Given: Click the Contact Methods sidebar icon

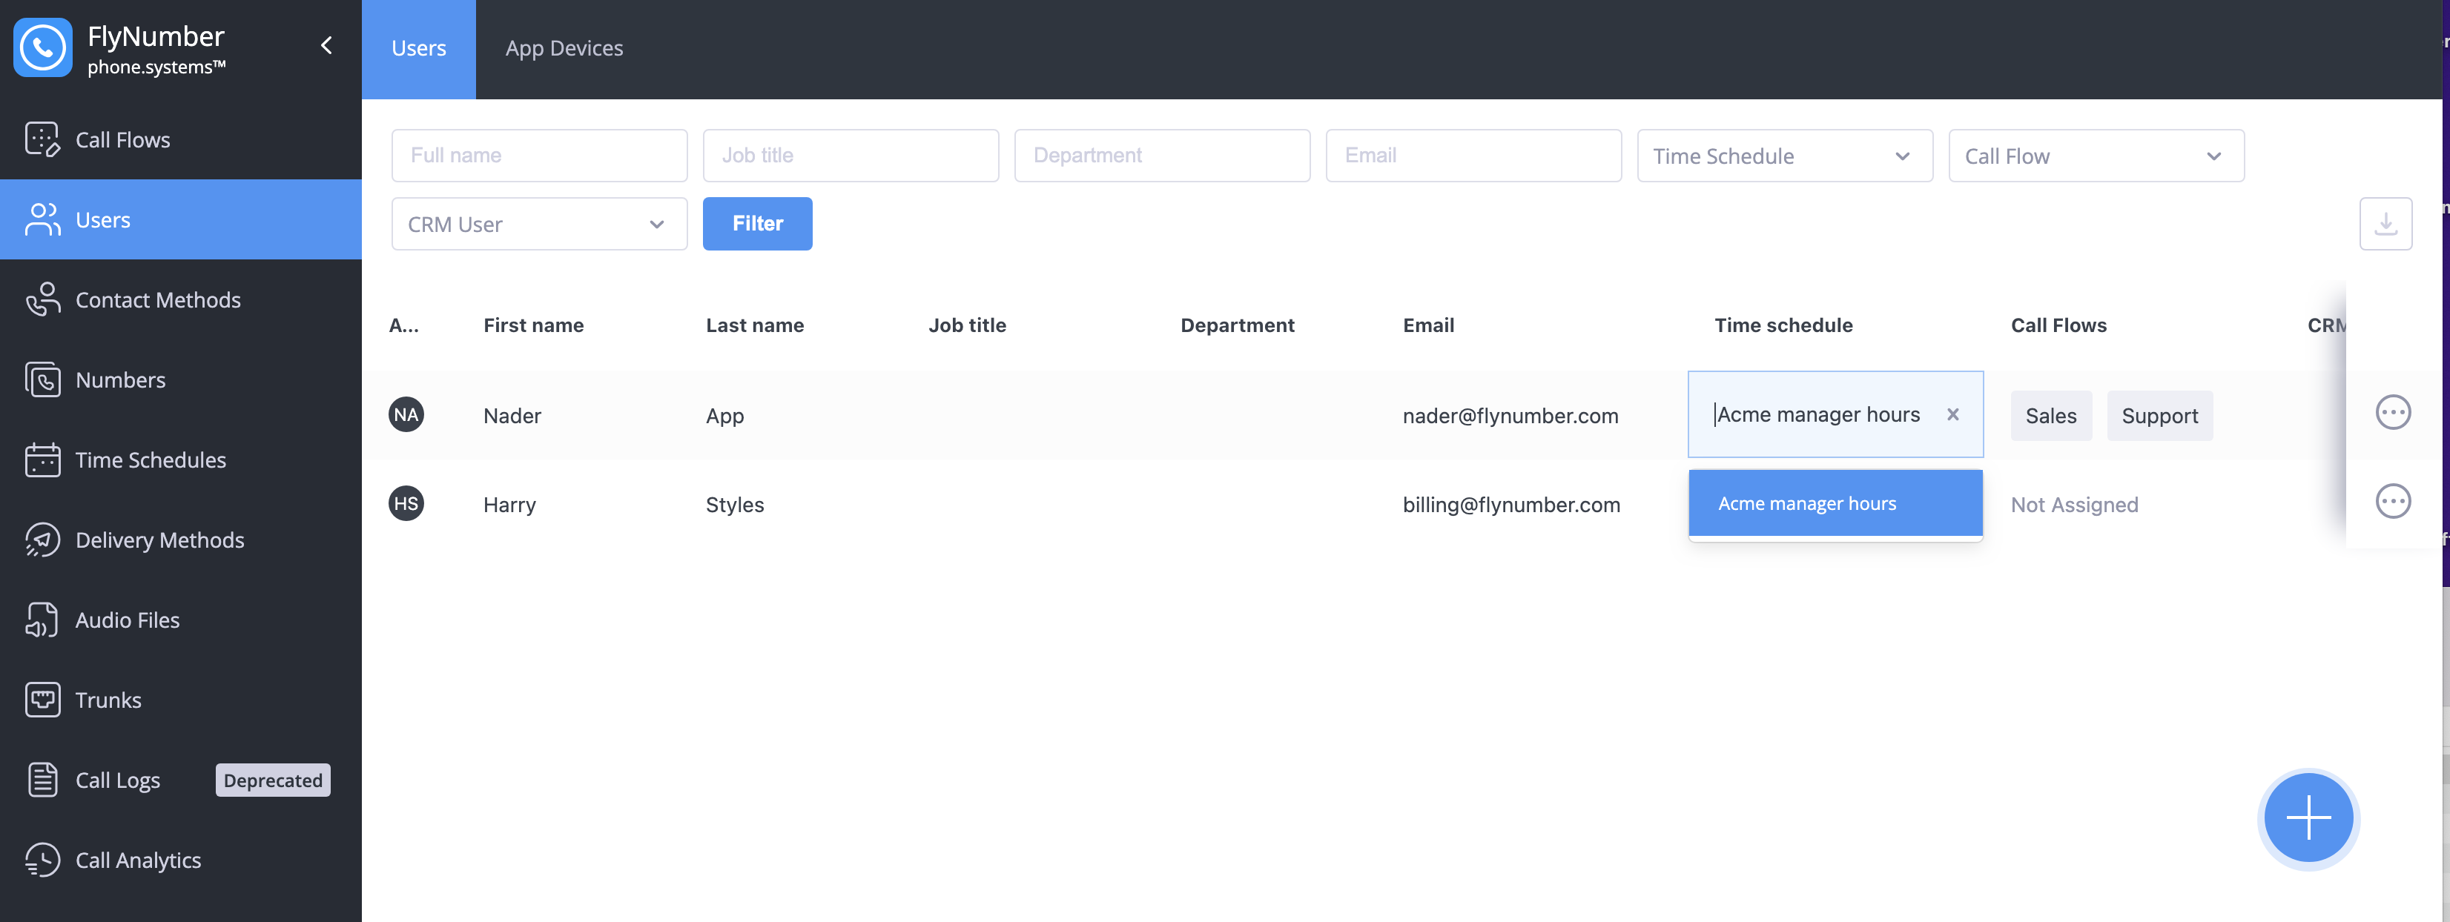Looking at the screenshot, I should pos(42,299).
